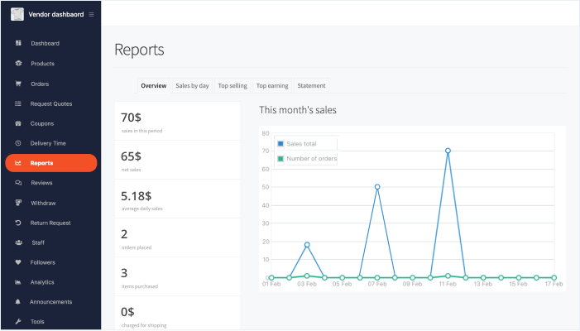Click the blue Sales total legend swatch

pyautogui.click(x=280, y=144)
